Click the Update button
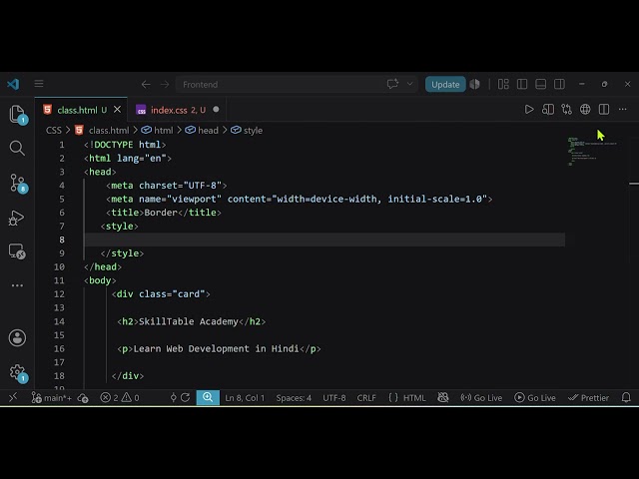The image size is (639, 479). click(x=445, y=84)
